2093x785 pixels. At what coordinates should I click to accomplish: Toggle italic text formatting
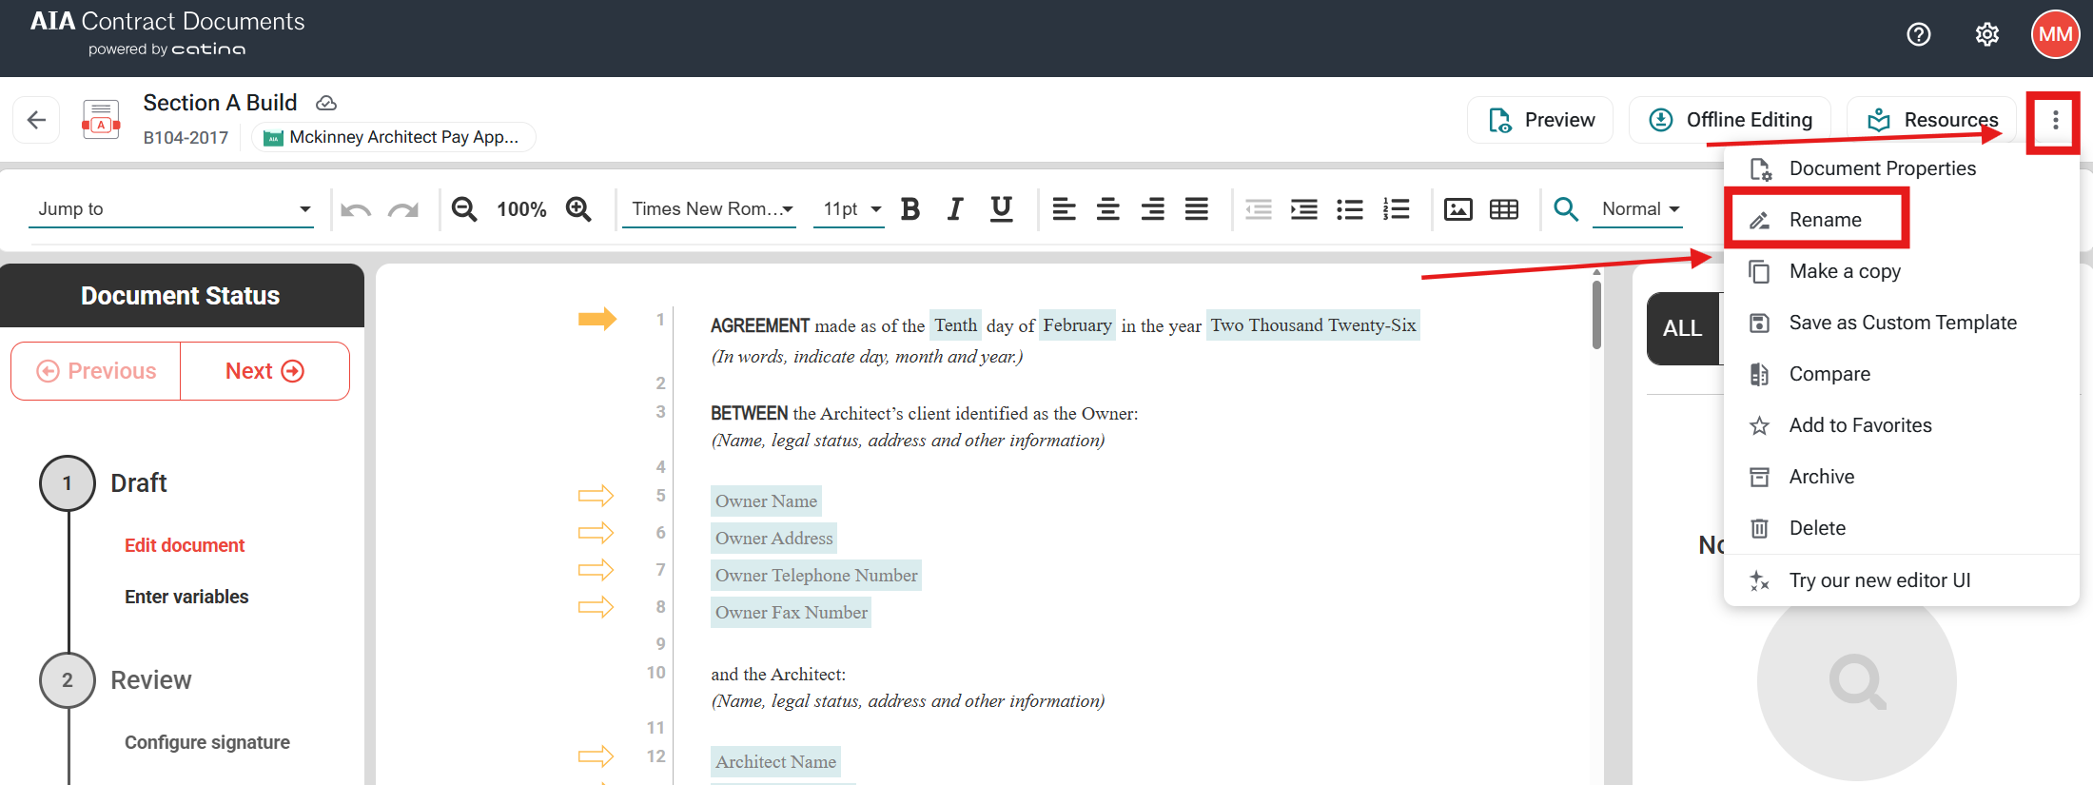pyautogui.click(x=955, y=209)
